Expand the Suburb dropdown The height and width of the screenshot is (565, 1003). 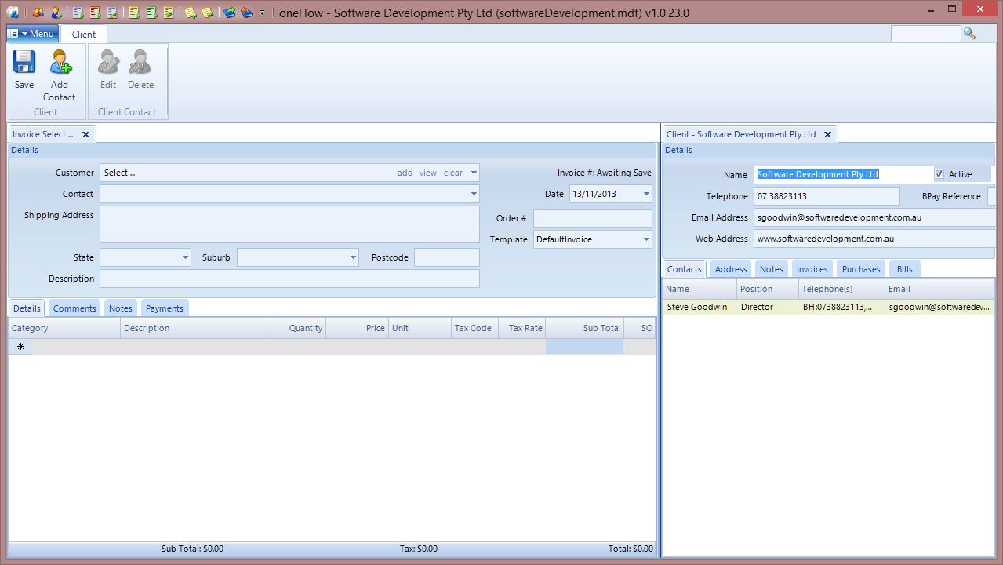[353, 257]
